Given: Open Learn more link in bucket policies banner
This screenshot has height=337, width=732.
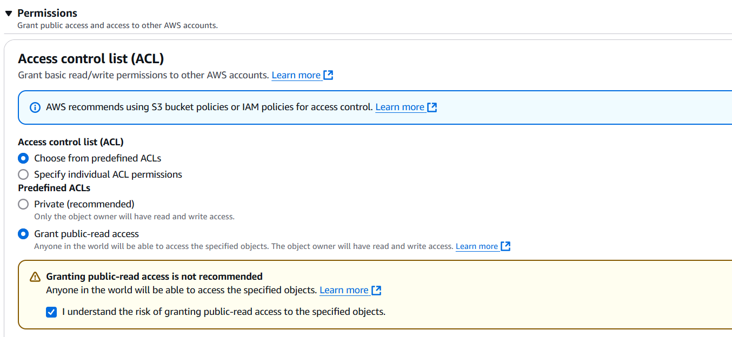Looking at the screenshot, I should coord(400,107).
